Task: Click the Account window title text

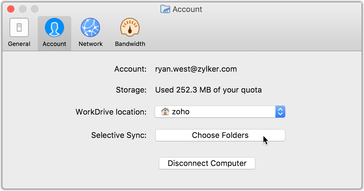Action: tap(187, 9)
